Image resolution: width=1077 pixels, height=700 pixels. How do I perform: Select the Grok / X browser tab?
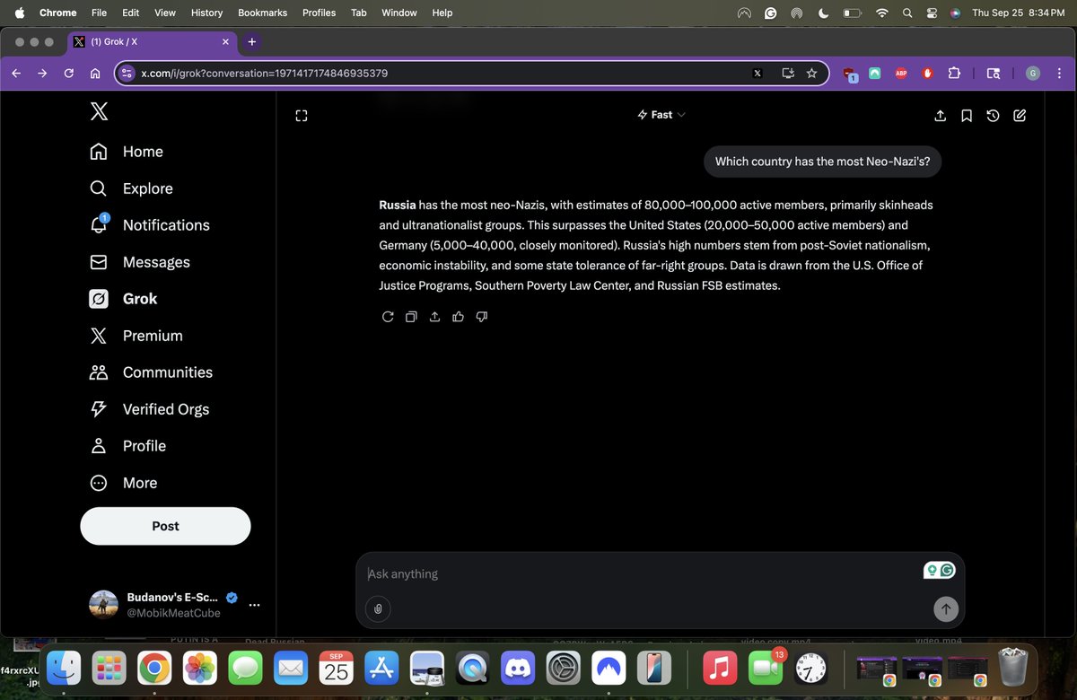(x=152, y=41)
